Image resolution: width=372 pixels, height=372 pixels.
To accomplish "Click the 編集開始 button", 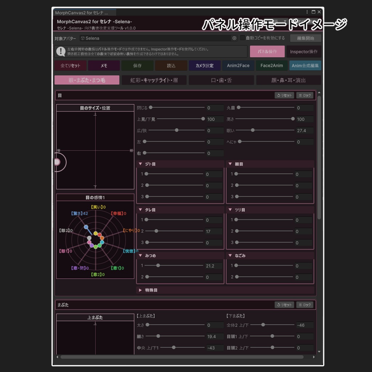I will [306, 38].
